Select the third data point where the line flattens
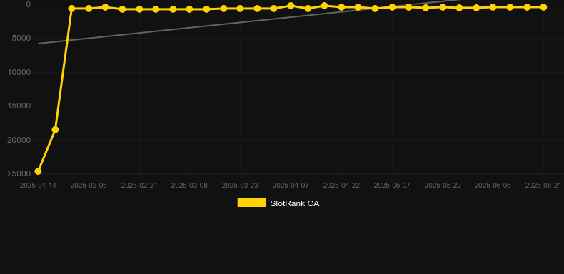This screenshot has height=274, width=564. pyautogui.click(x=71, y=9)
